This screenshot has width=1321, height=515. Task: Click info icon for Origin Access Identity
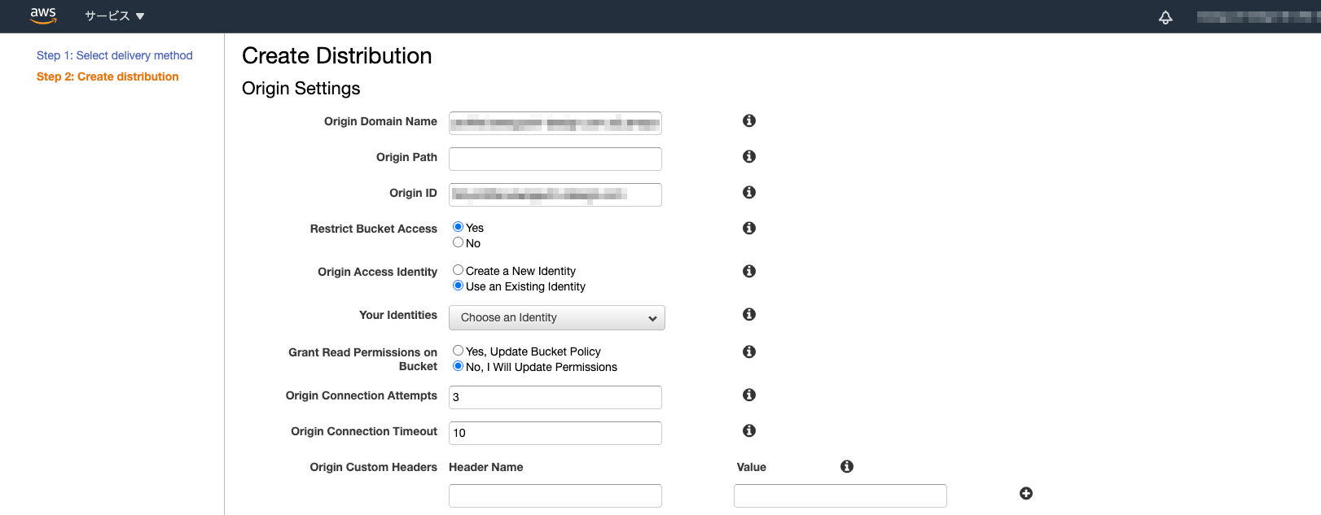point(749,271)
